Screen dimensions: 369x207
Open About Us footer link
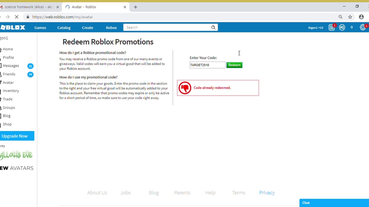point(97,193)
